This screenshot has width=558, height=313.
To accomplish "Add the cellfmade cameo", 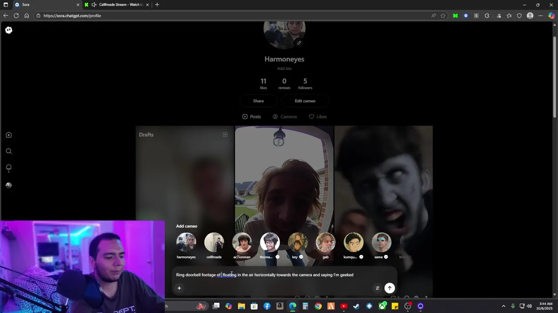I will pyautogui.click(x=214, y=246).
